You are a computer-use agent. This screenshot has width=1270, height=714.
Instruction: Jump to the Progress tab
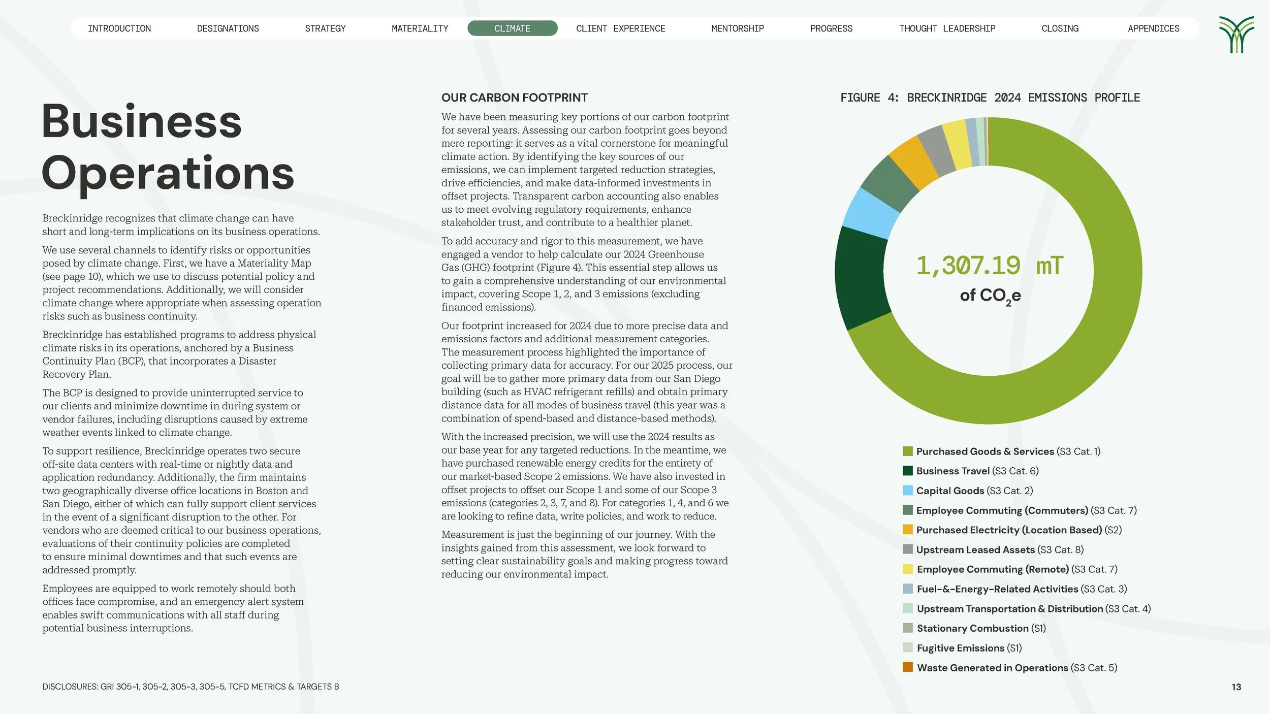[831, 28]
